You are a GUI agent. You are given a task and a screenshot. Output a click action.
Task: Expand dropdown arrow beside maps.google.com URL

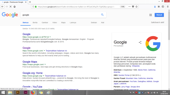pyautogui.click(x=45, y=64)
